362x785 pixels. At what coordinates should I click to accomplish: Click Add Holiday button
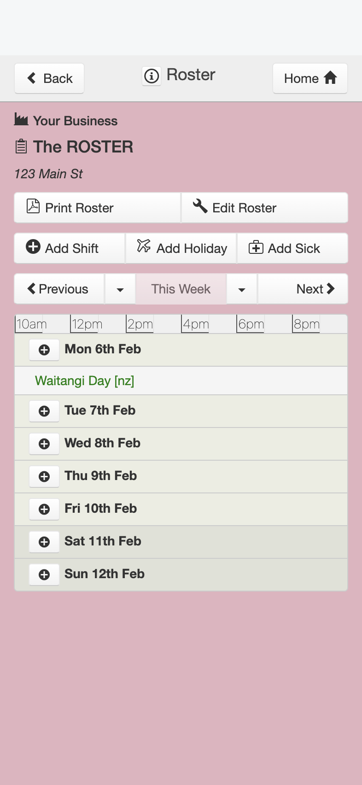tap(181, 248)
